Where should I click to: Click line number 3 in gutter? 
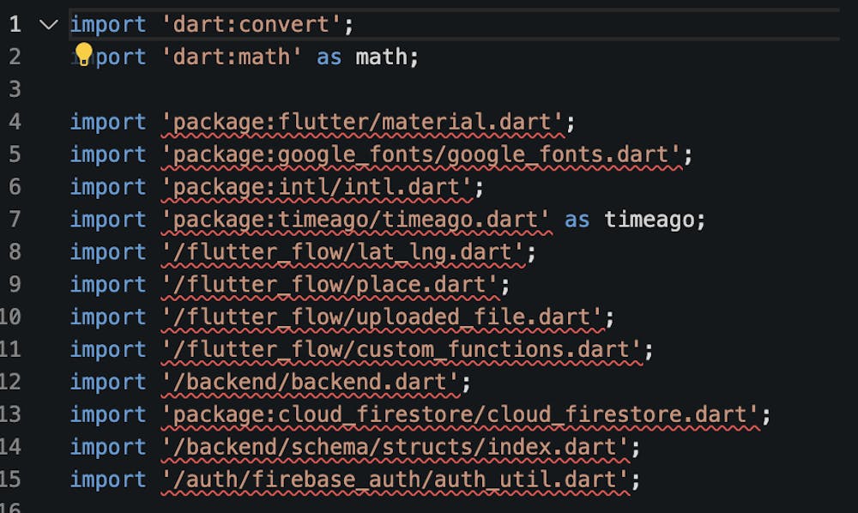[15, 89]
